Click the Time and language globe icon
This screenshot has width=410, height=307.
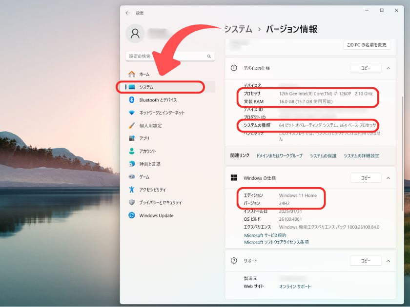pyautogui.click(x=131, y=164)
